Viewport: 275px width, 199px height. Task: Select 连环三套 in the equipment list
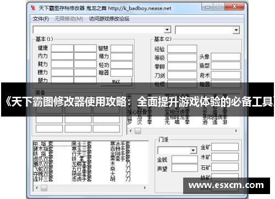point(43,179)
